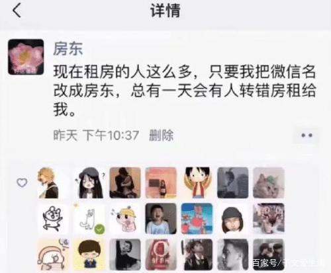The width and height of the screenshot is (331, 273).
Task: Tap the heart likes icon
Action: coord(22,182)
